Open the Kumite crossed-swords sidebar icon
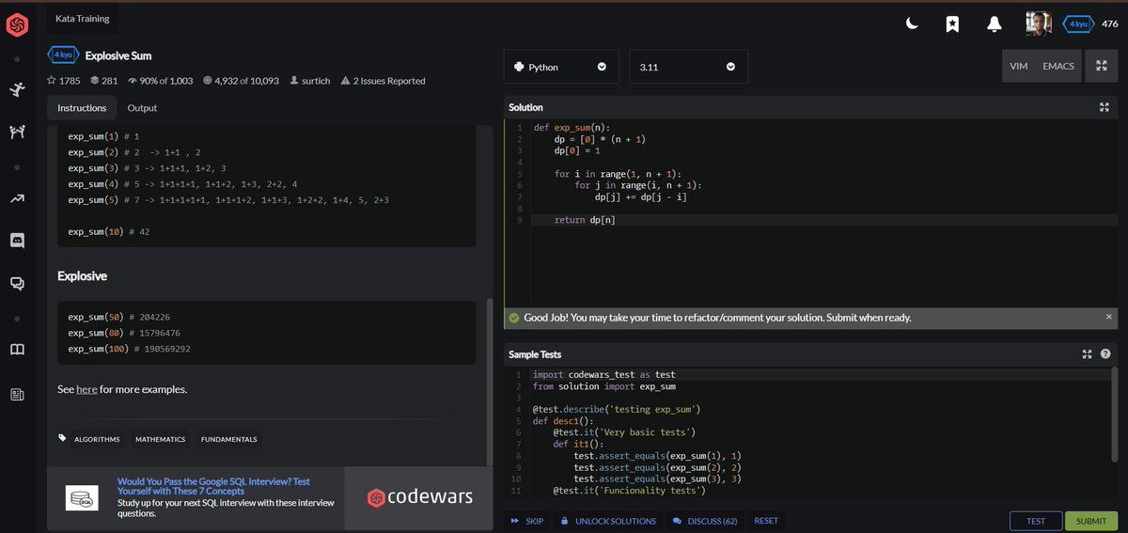The height and width of the screenshot is (533, 1128). coord(17,131)
